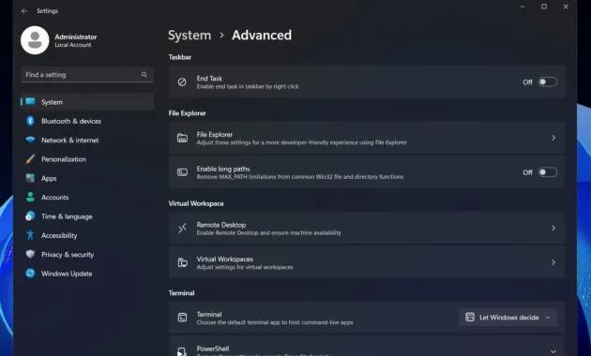The height and width of the screenshot is (356, 591).
Task: Select System in the sidebar
Action: click(x=87, y=101)
